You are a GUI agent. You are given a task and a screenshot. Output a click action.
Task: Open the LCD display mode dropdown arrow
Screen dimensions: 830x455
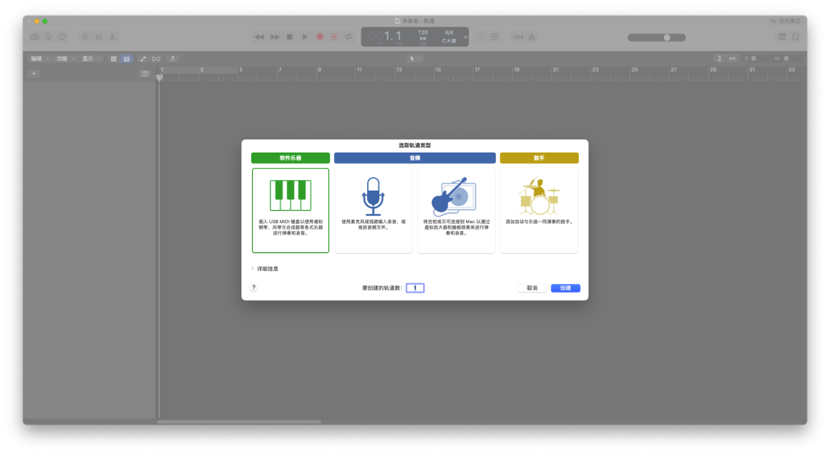tap(465, 37)
